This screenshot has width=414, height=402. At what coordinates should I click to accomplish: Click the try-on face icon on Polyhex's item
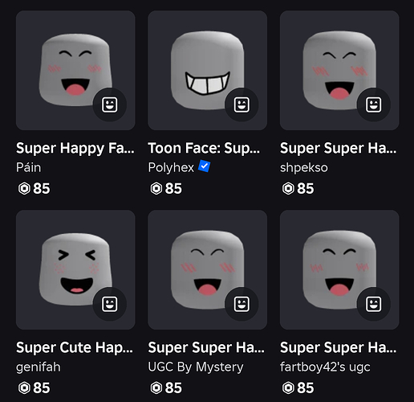pos(241,105)
